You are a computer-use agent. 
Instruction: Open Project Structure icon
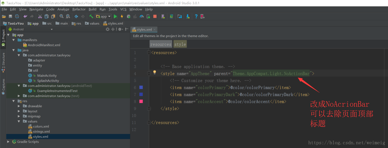pos(179,16)
